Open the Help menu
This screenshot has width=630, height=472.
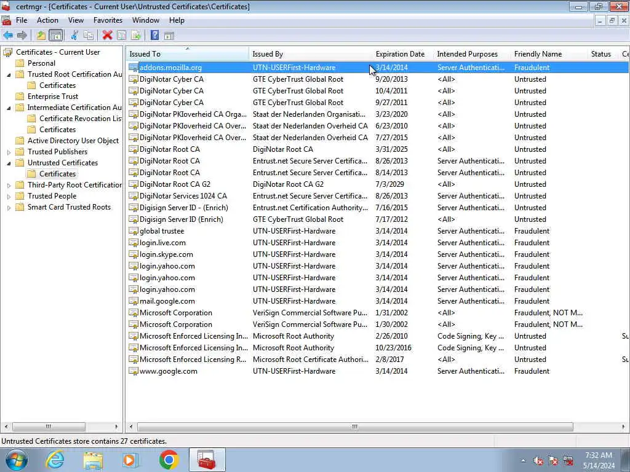point(177,20)
